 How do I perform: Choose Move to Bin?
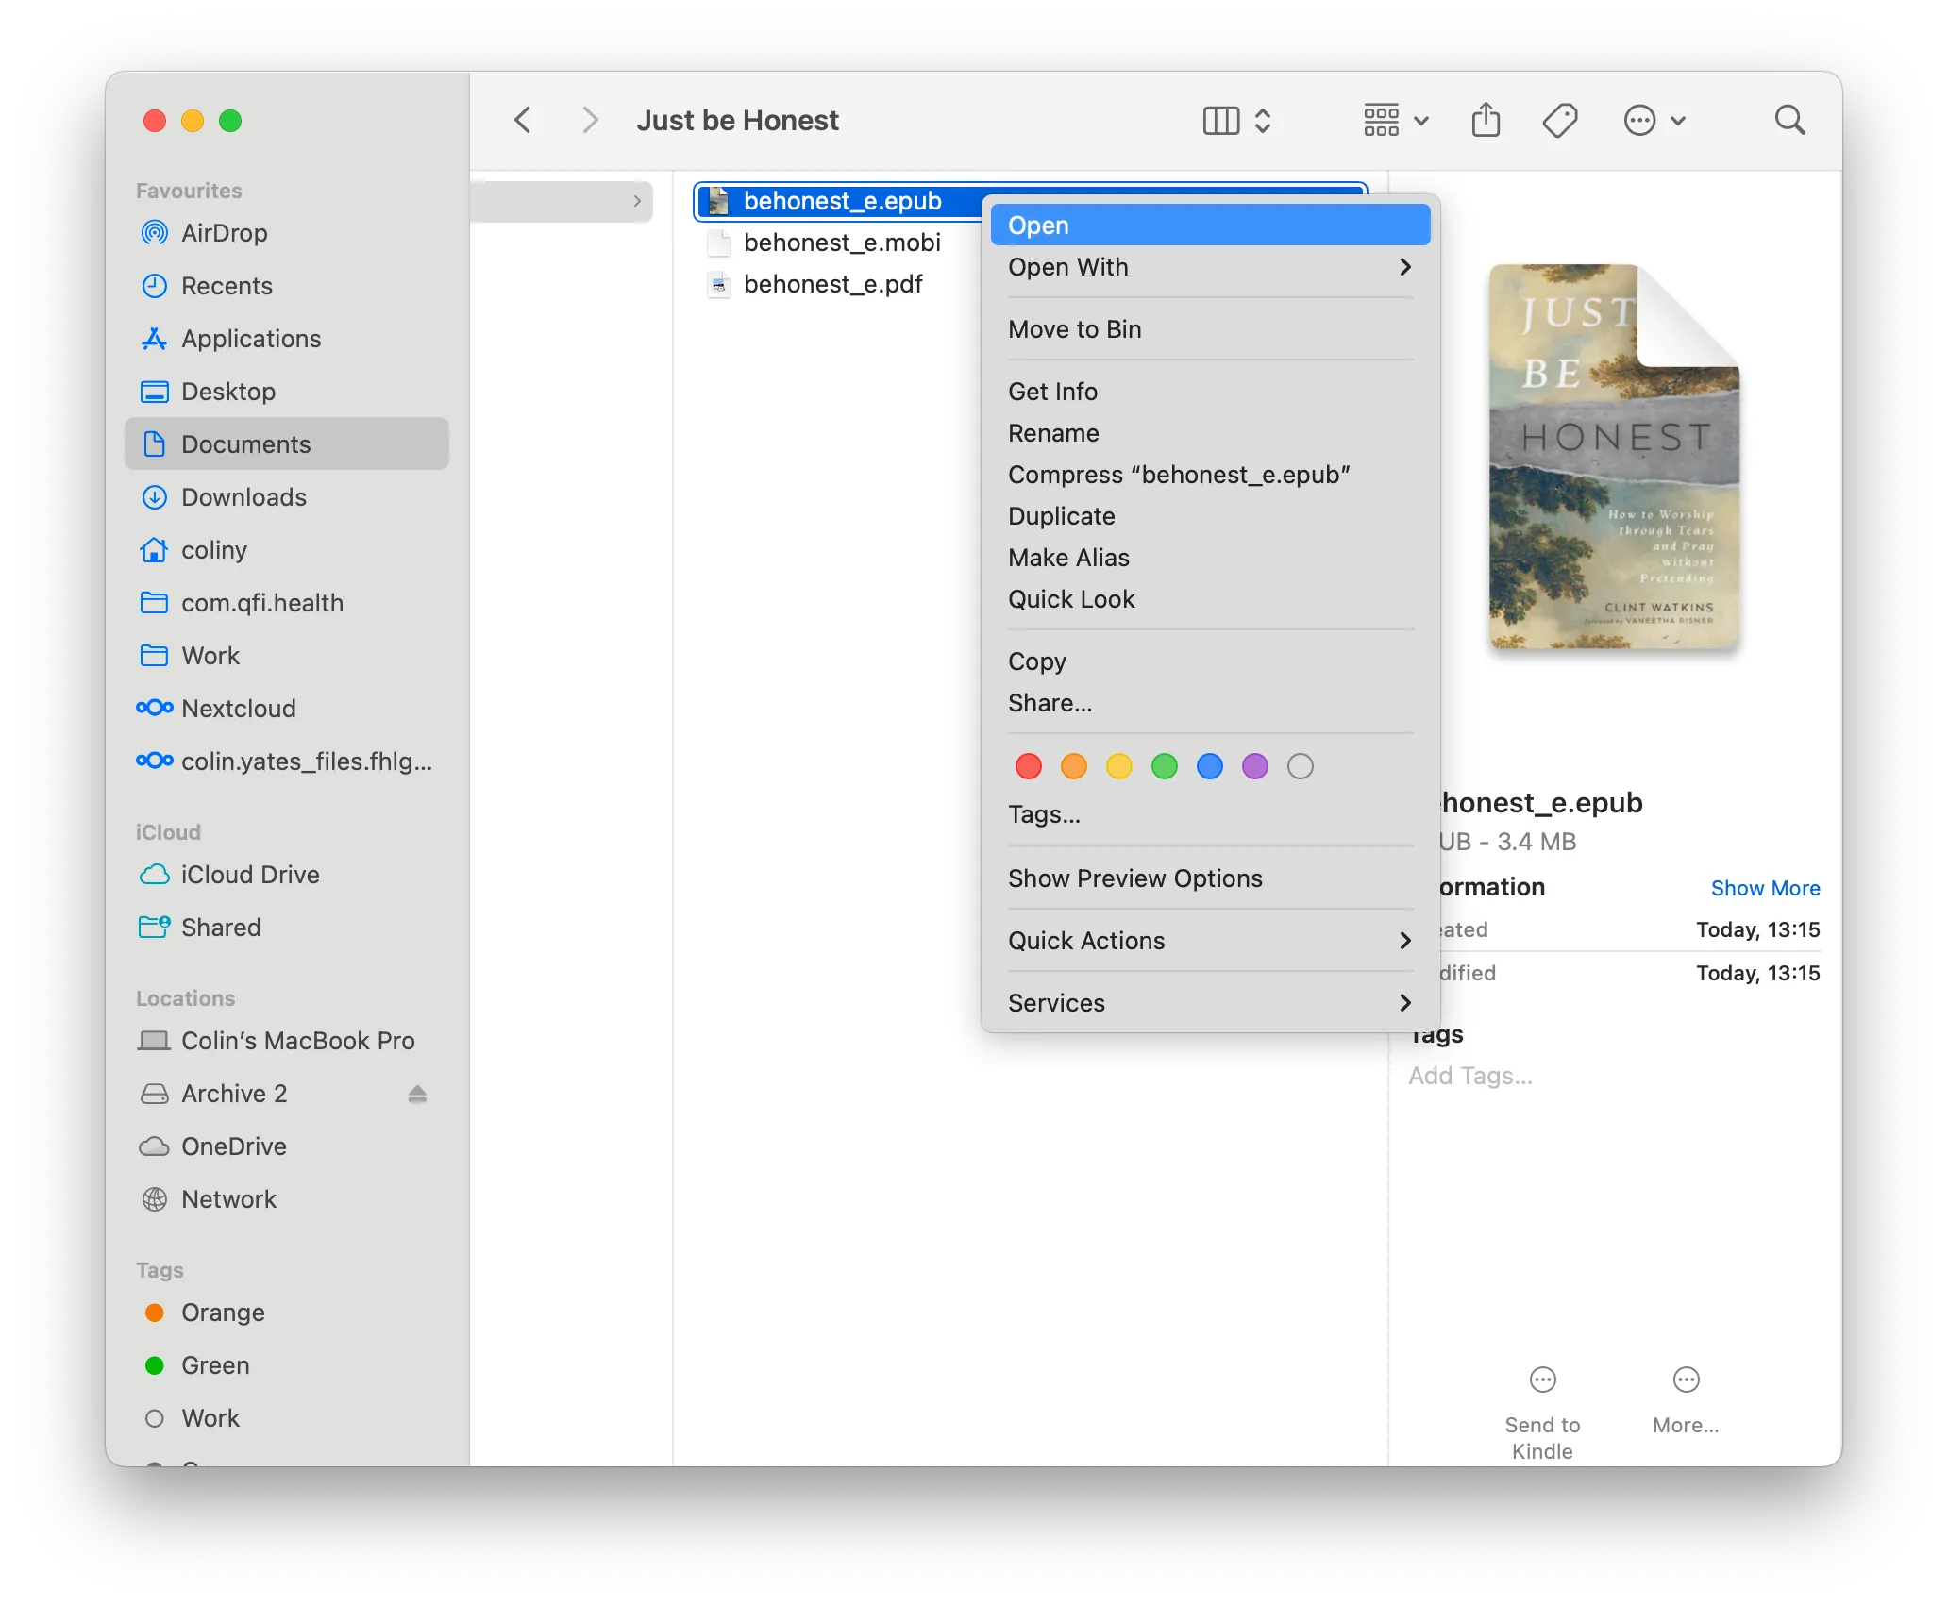(1074, 329)
